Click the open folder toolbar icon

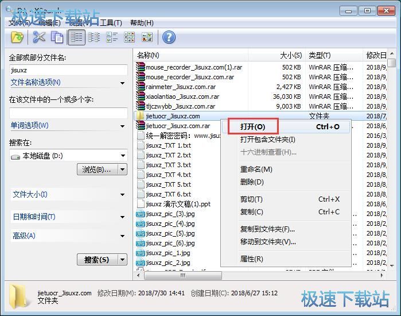17,37
